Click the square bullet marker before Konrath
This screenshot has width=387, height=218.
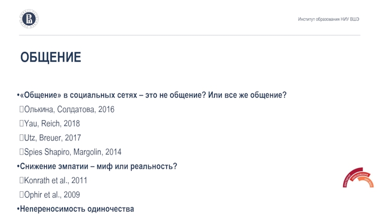pyautogui.click(x=21, y=181)
